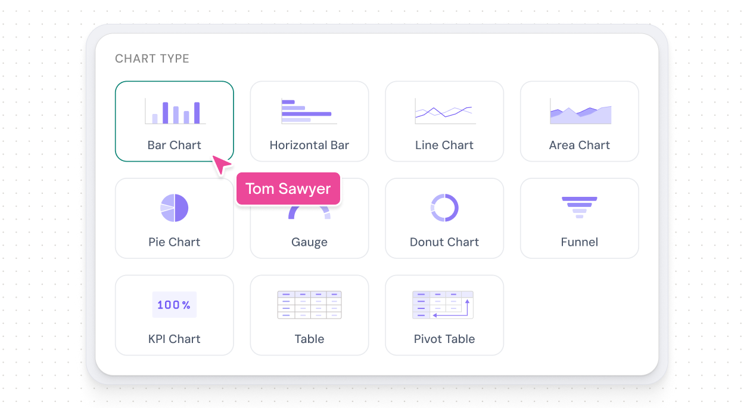Select the Pie Chart icon
Image resolution: width=753 pixels, height=408 pixels.
pyautogui.click(x=175, y=208)
